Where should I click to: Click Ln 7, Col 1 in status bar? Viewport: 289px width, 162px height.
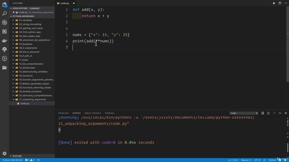click(233, 160)
